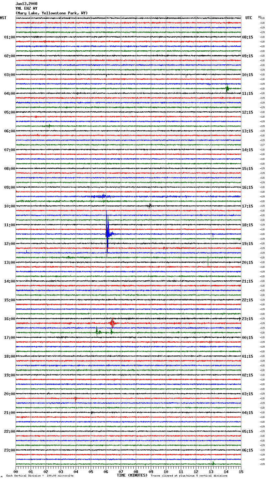Click the UTC timezone header
The height and width of the screenshot is (480, 266).
[x=249, y=18]
